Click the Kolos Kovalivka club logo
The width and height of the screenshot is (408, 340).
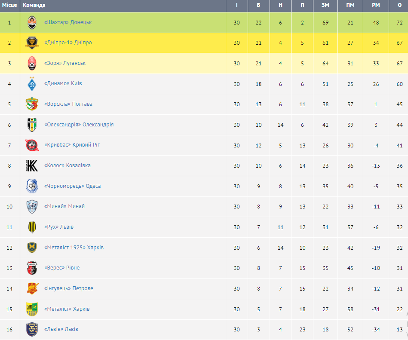tap(32, 165)
